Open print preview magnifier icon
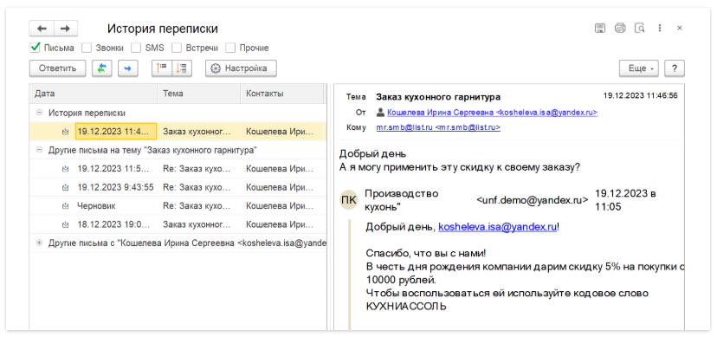The image size is (717, 337). pyautogui.click(x=640, y=28)
